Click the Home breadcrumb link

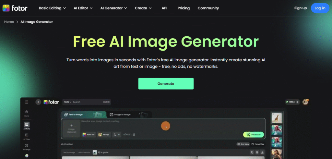coord(9,22)
